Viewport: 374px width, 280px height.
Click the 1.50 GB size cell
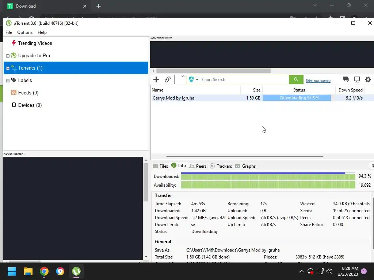point(253,98)
